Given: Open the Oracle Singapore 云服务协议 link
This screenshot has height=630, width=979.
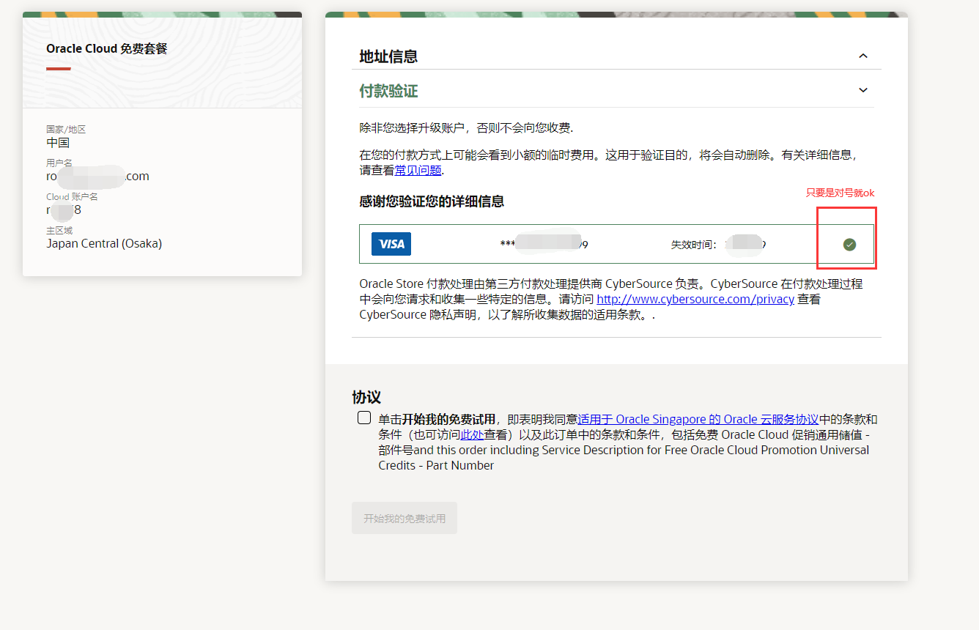Looking at the screenshot, I should [698, 419].
